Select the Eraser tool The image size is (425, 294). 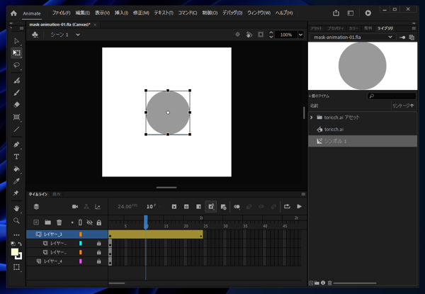16,104
